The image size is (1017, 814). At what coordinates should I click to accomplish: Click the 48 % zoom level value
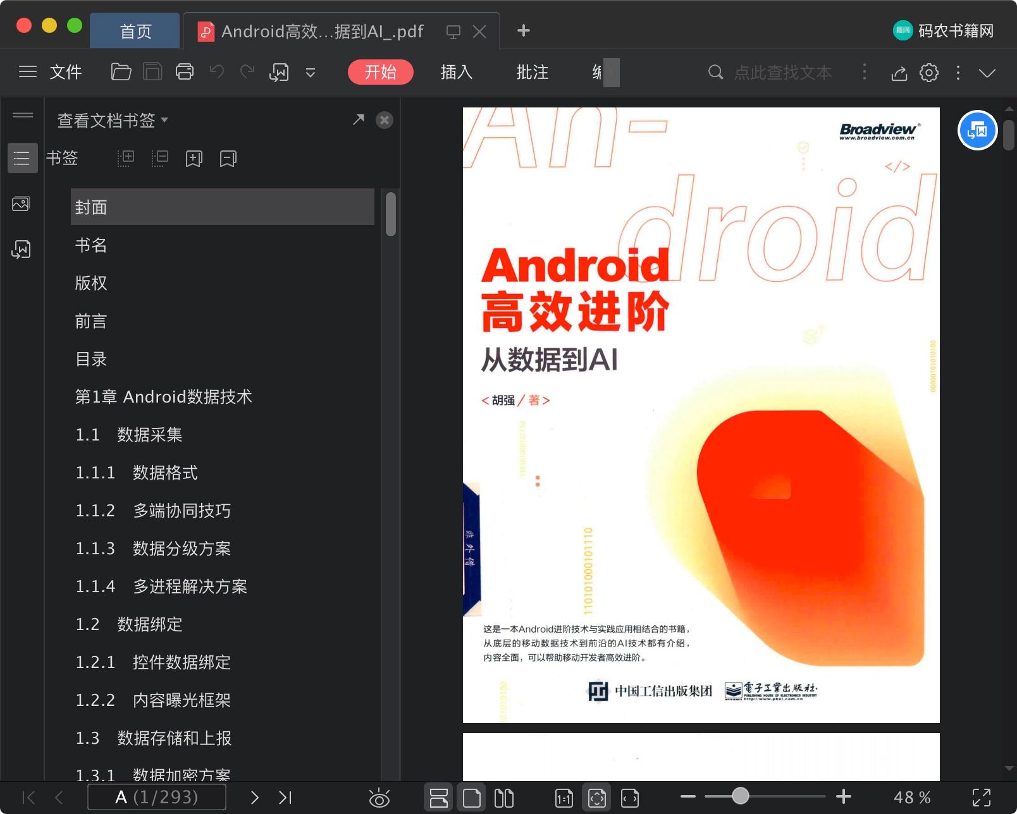[x=911, y=798]
